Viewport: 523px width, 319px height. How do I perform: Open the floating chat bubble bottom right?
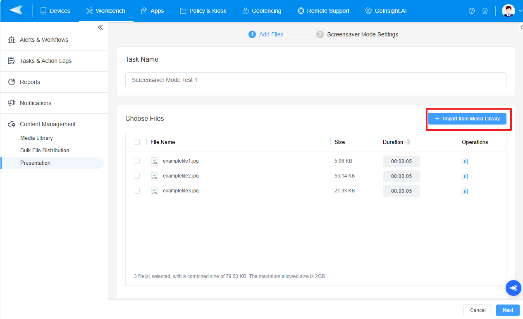[513, 288]
